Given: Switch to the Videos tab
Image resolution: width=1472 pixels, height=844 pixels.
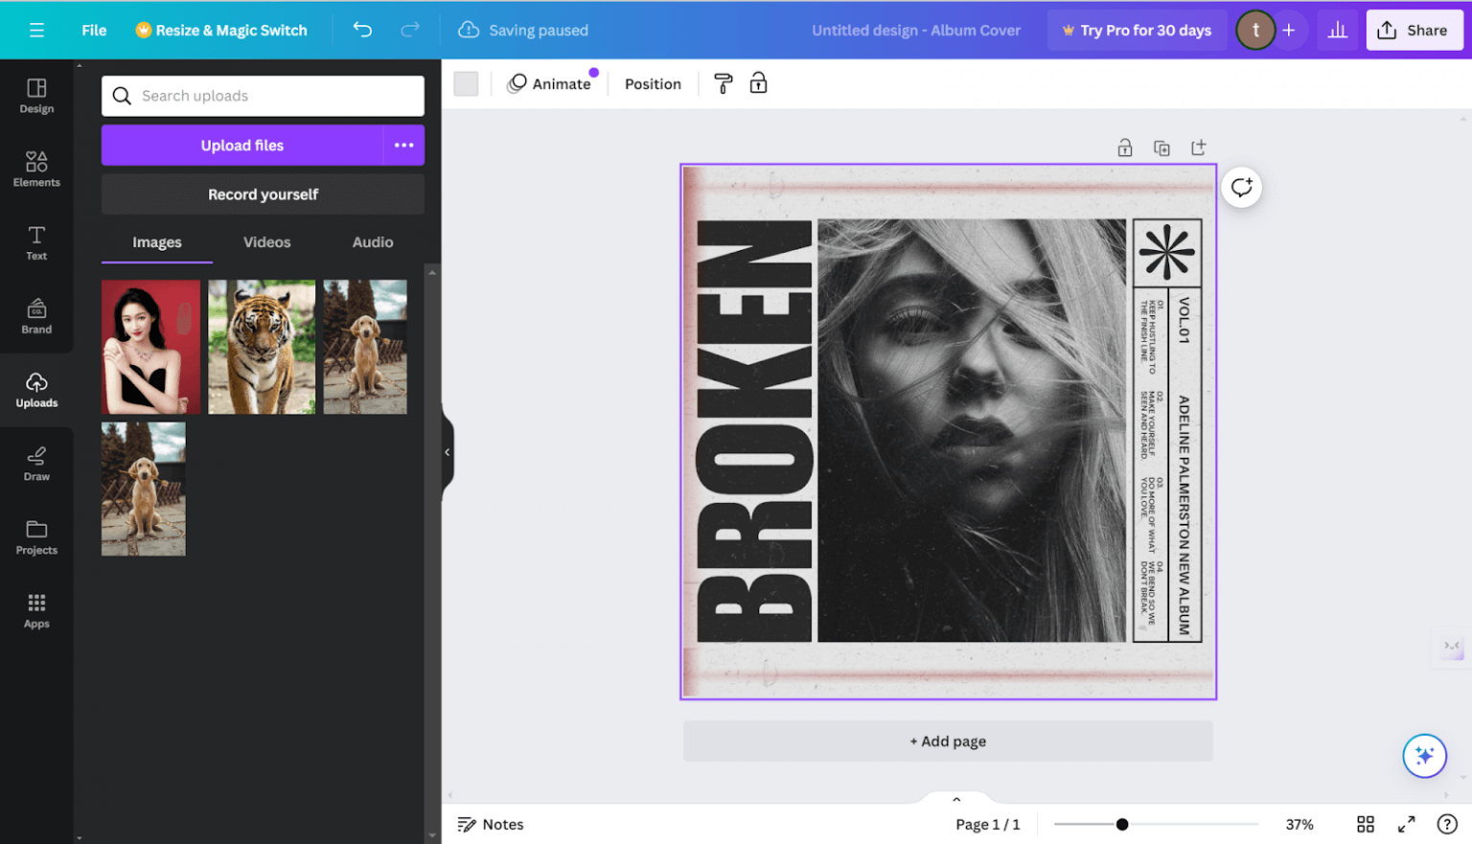Looking at the screenshot, I should (x=266, y=242).
